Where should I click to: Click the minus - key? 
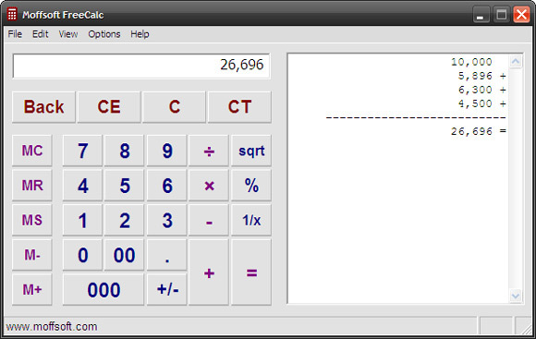[209, 220]
